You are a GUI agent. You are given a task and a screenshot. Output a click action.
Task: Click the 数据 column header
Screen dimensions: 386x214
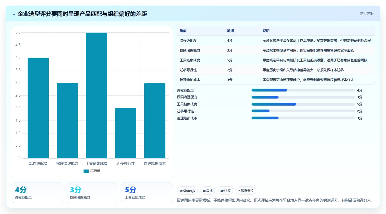(x=230, y=31)
